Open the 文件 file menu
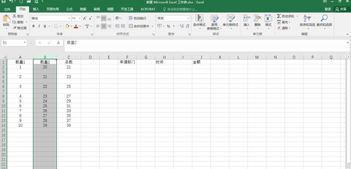Viewport: 351px width, 169px height. click(7, 9)
